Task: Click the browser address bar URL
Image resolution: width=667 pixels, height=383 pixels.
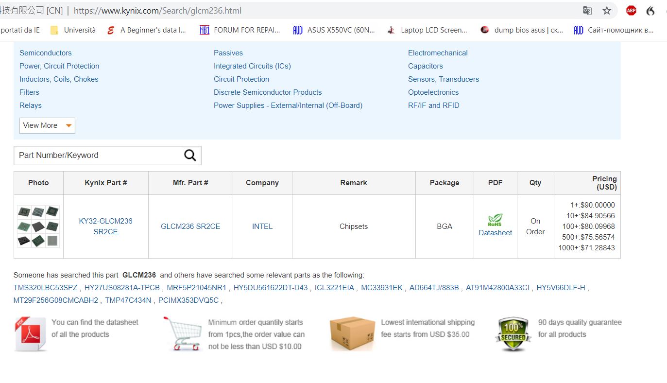Action: (157, 11)
